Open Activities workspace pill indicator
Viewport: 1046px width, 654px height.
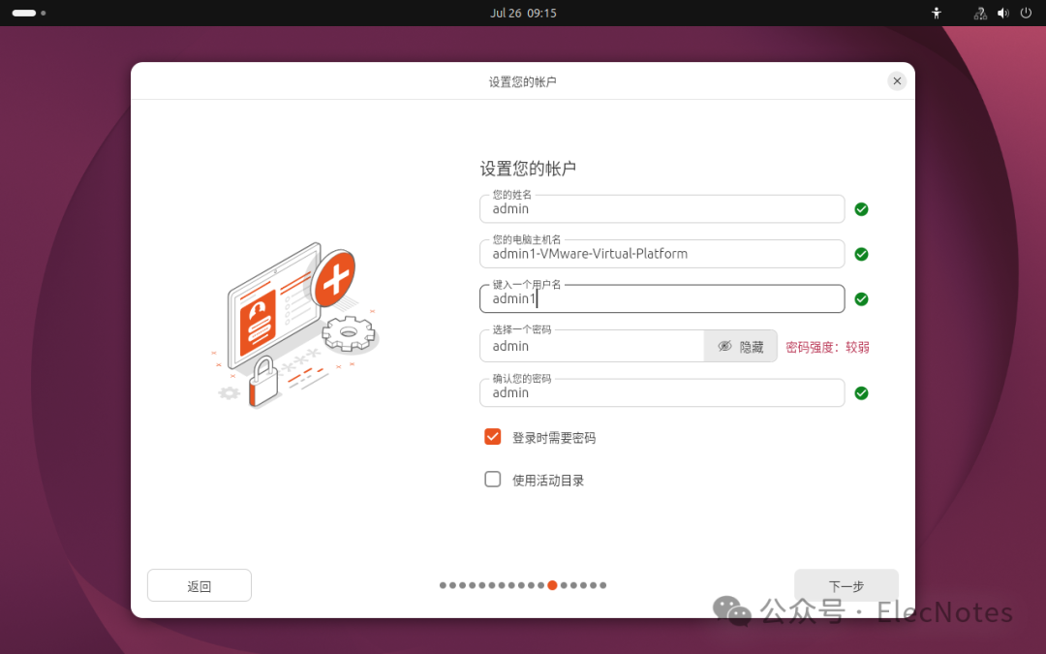[x=29, y=13]
